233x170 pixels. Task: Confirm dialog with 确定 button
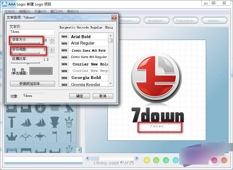(x=80, y=96)
